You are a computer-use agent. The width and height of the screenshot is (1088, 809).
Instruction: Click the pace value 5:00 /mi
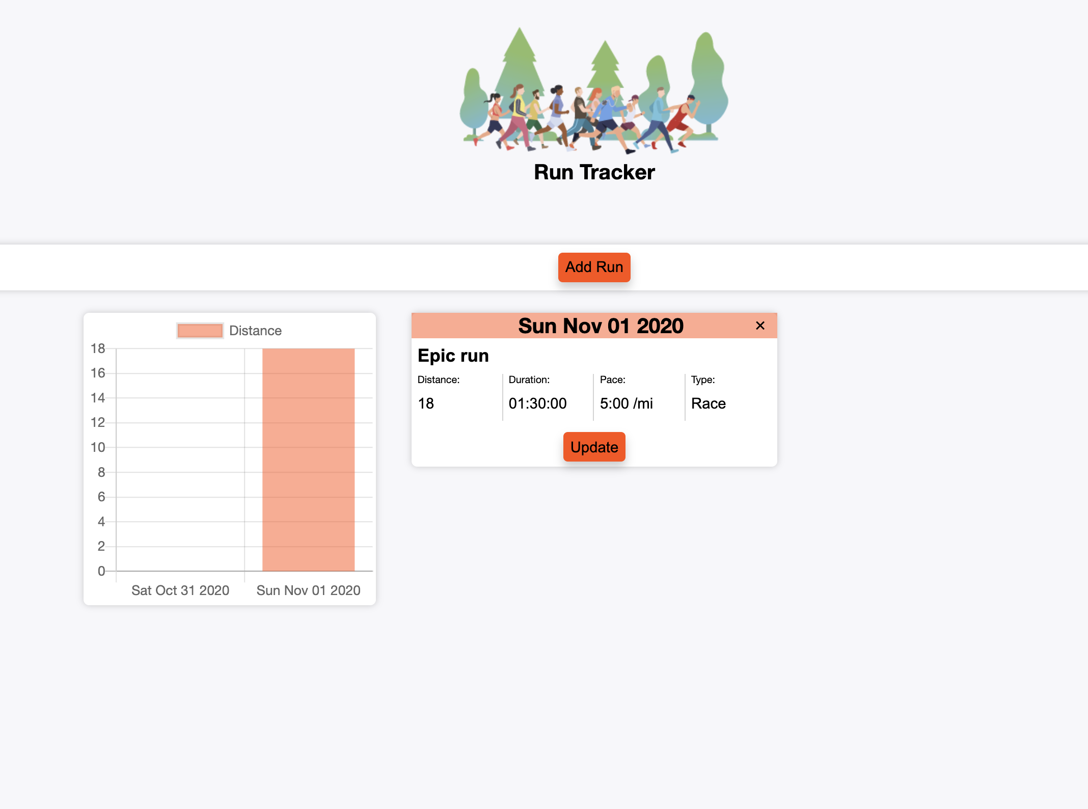tap(626, 403)
